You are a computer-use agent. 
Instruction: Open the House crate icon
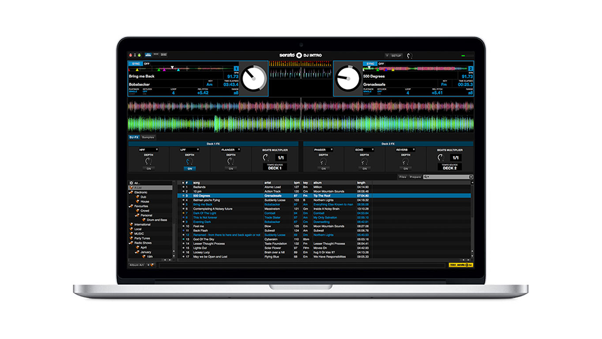pyautogui.click(x=137, y=202)
